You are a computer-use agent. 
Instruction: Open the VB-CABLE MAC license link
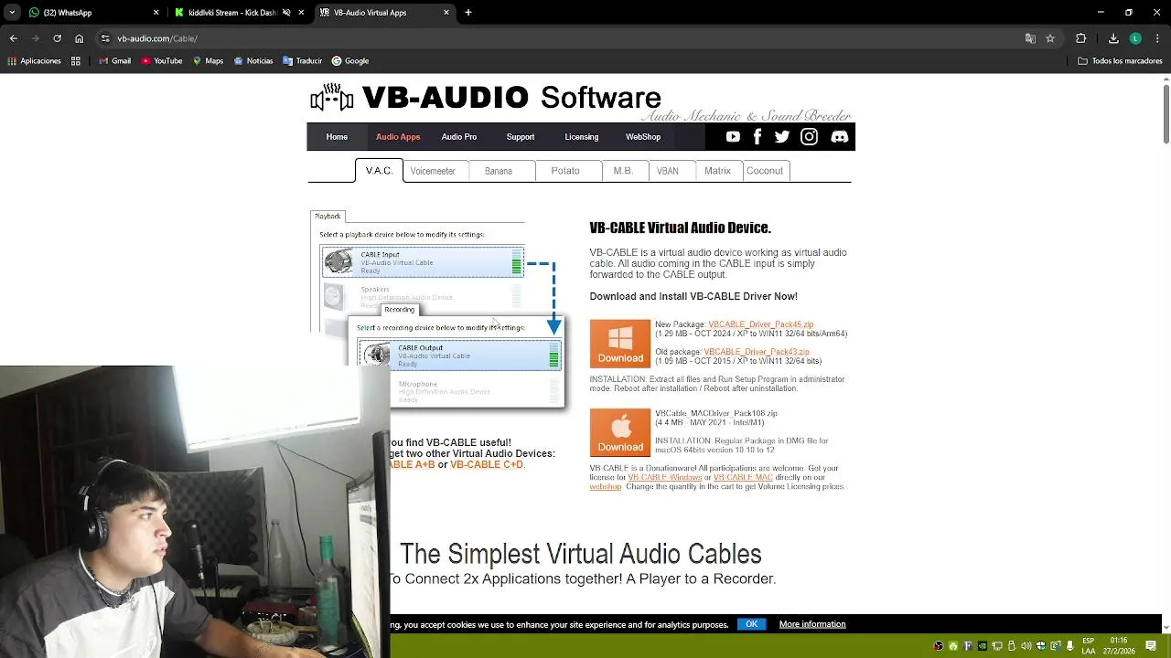click(x=743, y=477)
